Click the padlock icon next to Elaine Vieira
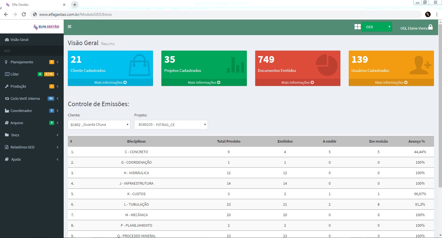442x238 pixels. click(430, 27)
